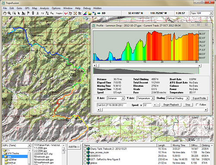Image resolution: width=216 pixels, height=165 pixels.
Task: Check the Cherry Tank Trailwork 2 checkbox
Action: (x=85, y=149)
